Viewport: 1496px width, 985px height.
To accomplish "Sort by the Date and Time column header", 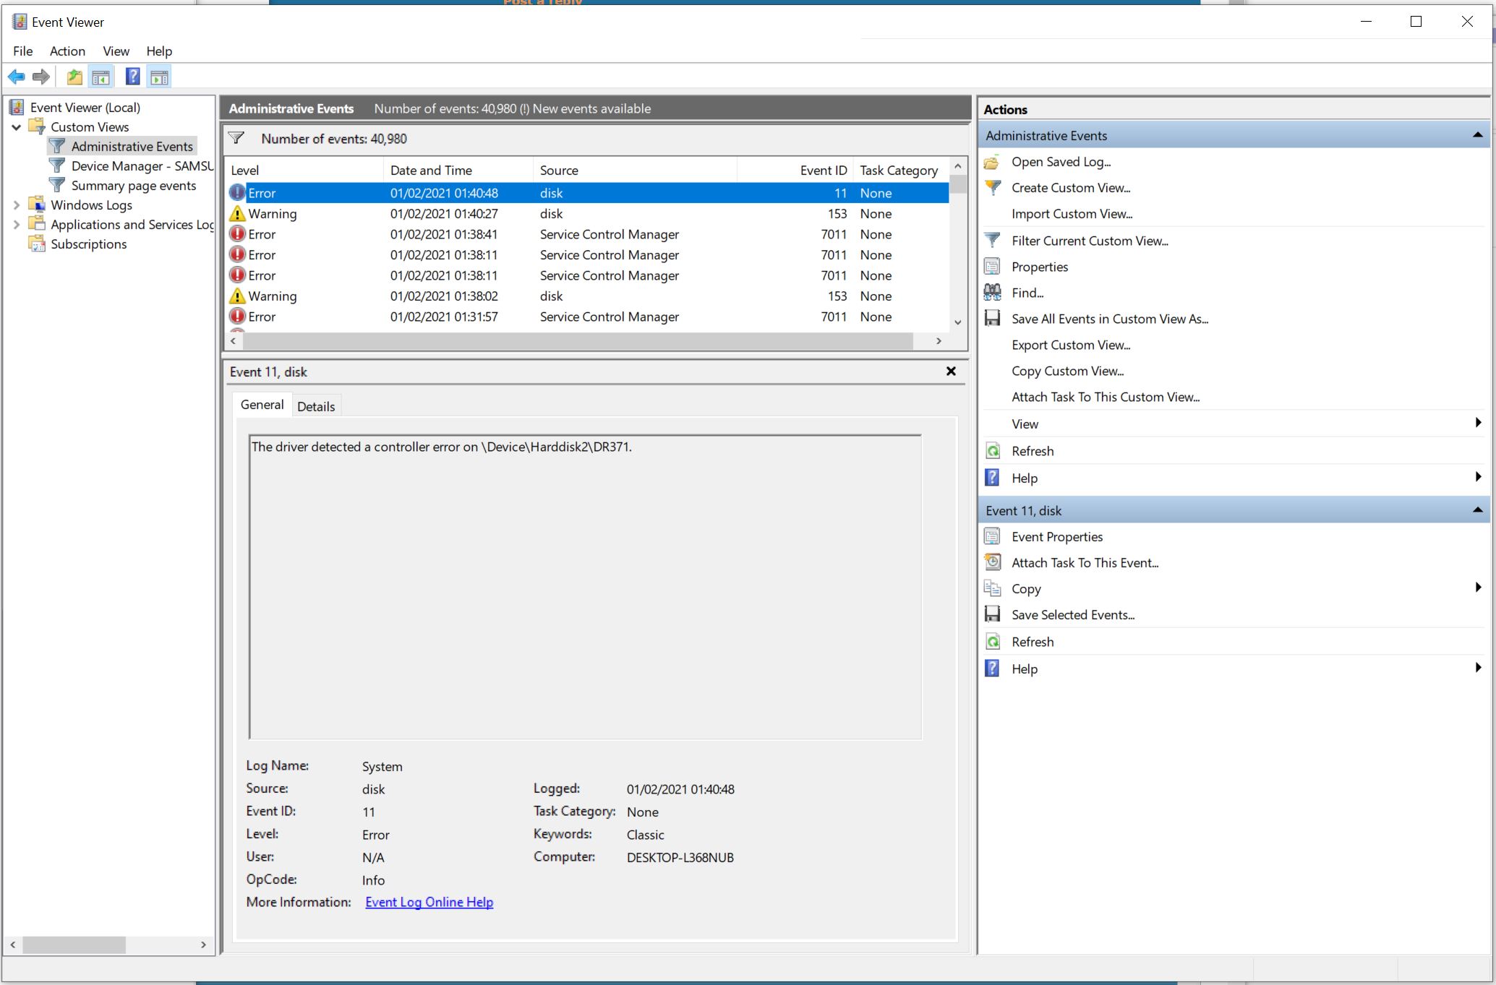I will click(458, 171).
